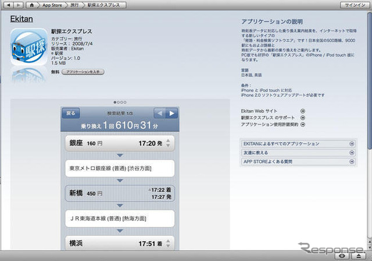Click the 戻る button in screenshot

pos(71,113)
